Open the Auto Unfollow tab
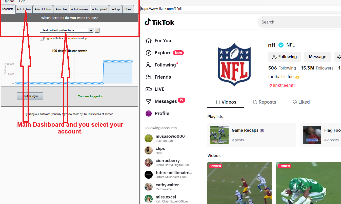The height and width of the screenshot is (204, 341). [43, 9]
